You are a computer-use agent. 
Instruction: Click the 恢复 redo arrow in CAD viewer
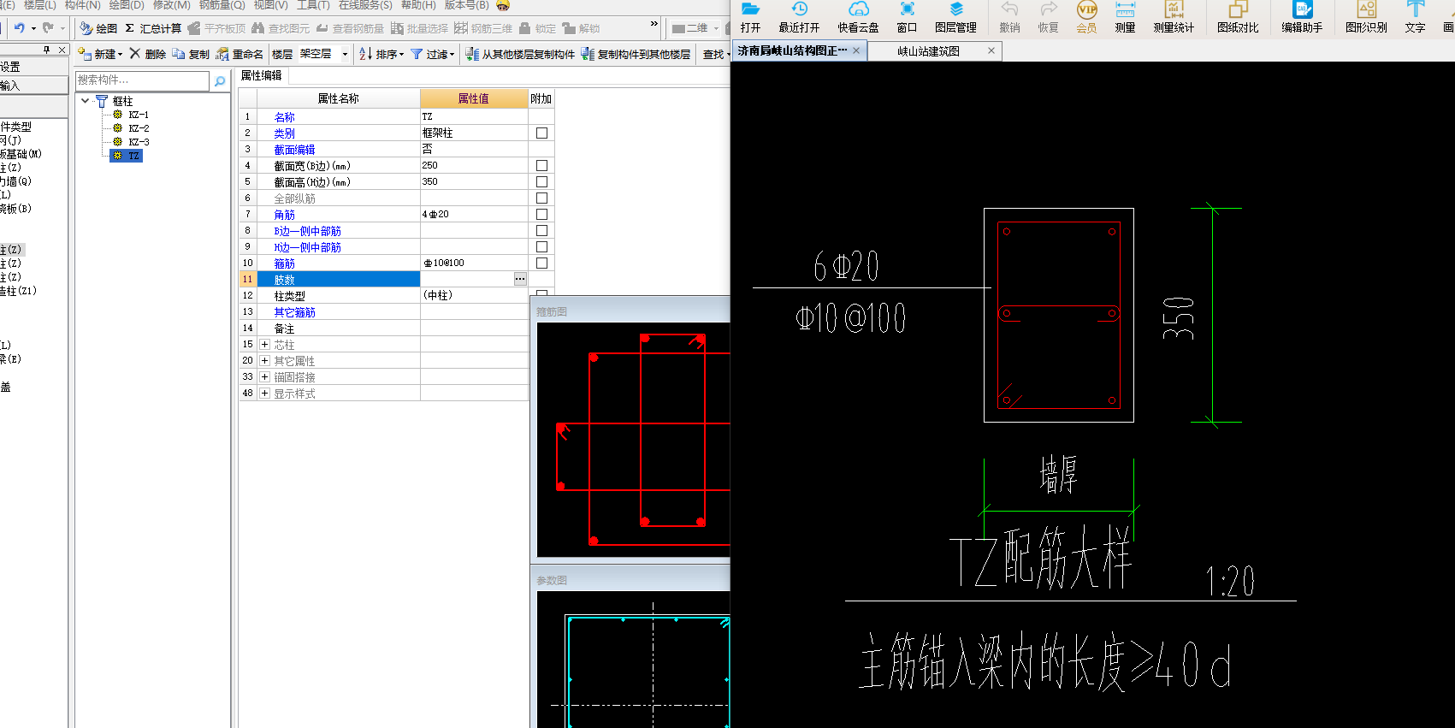pos(1048,17)
